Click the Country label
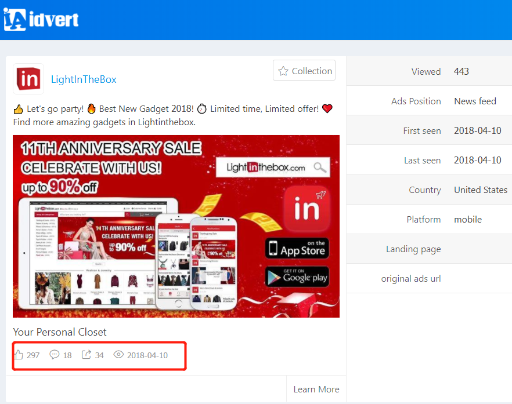This screenshot has width=512, height=404. [425, 190]
